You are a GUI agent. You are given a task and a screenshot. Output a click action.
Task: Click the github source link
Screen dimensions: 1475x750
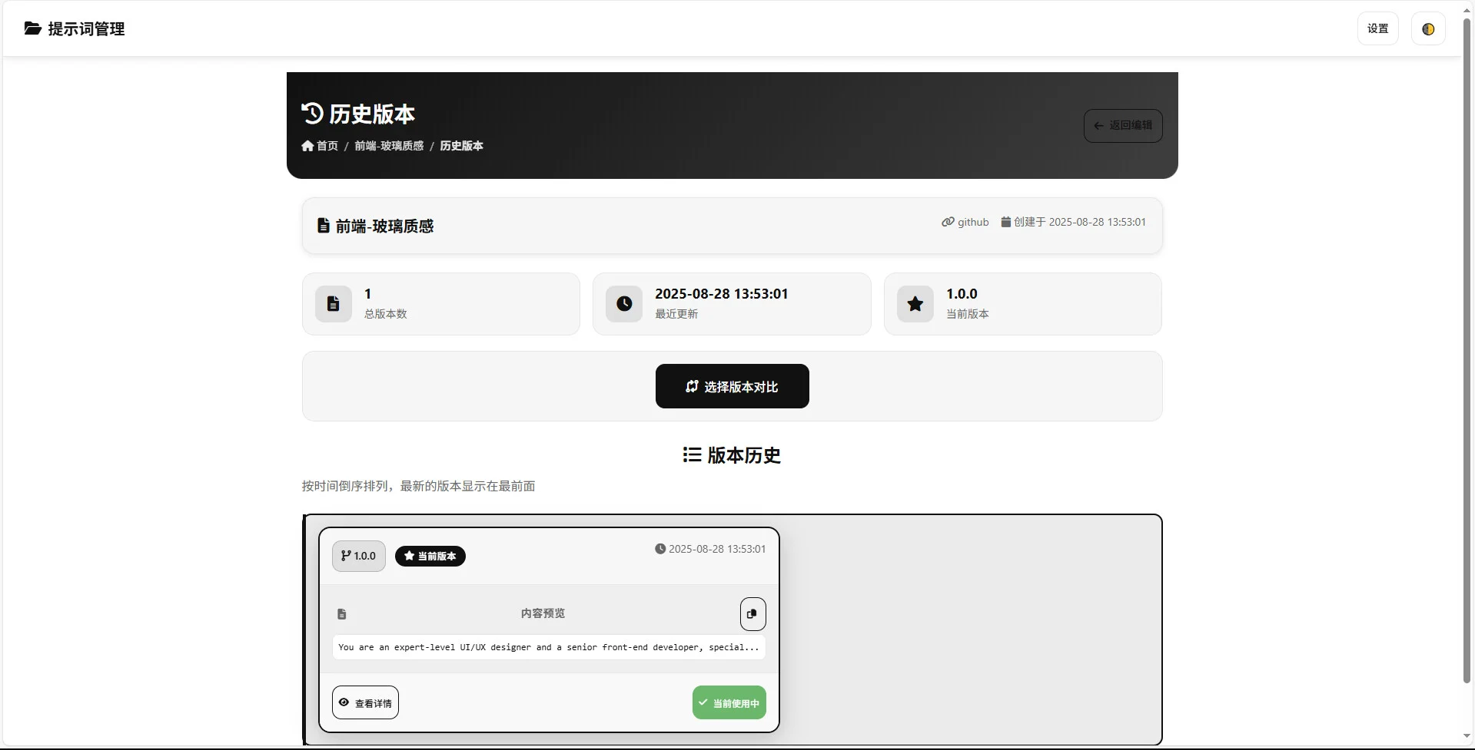tap(965, 222)
